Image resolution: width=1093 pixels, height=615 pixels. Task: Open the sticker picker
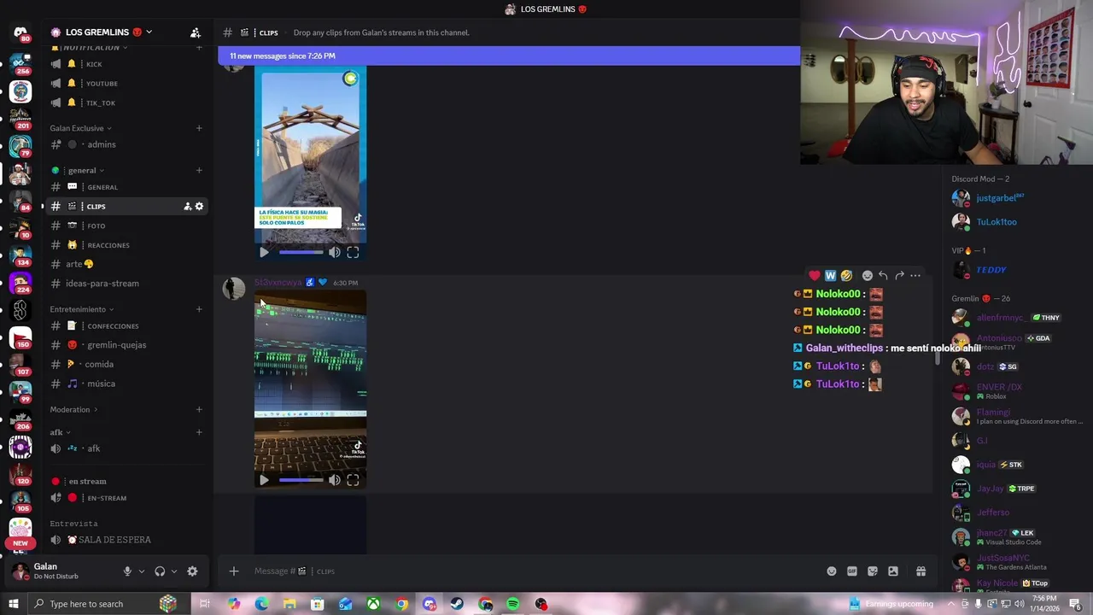[873, 571]
